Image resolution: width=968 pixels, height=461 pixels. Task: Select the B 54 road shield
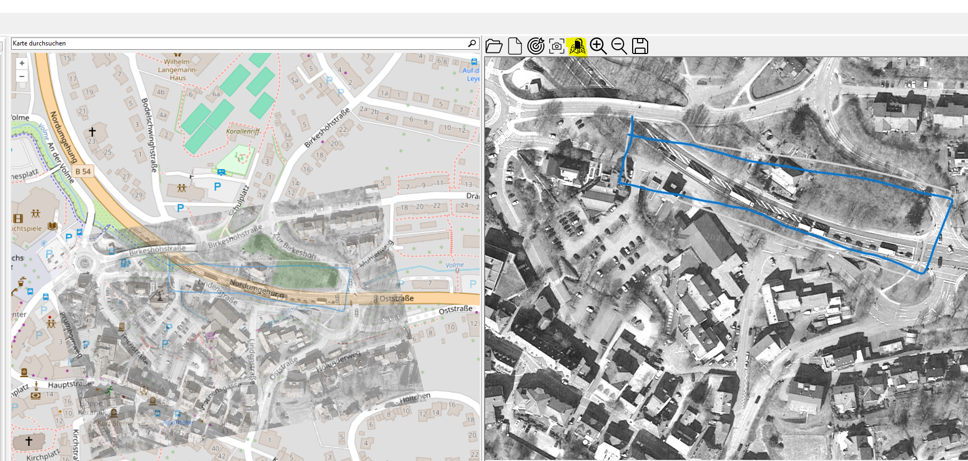point(83,171)
